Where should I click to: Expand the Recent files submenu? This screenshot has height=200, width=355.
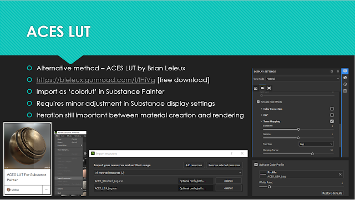(x=69, y=146)
